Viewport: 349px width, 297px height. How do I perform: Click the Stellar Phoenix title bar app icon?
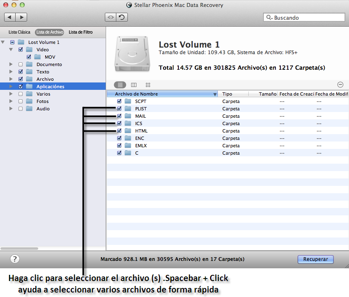point(129,5)
